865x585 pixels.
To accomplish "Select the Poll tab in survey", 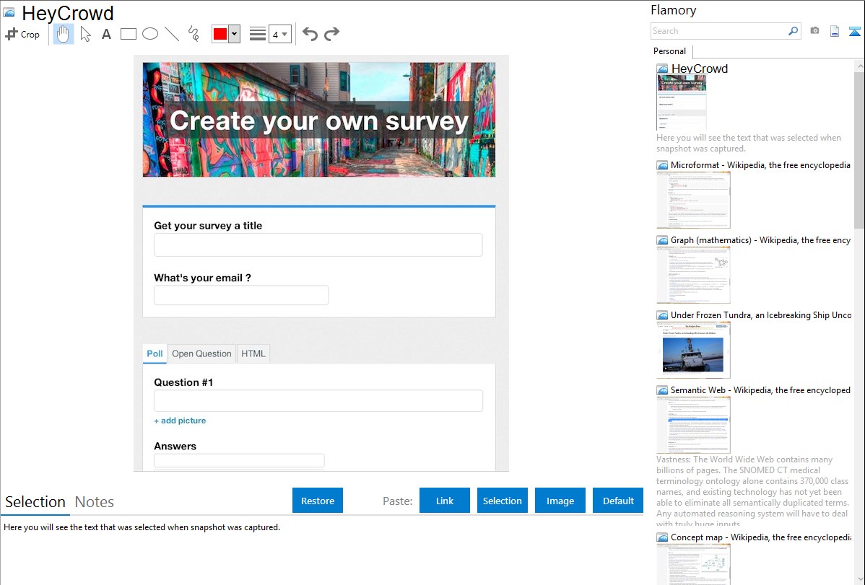I will pos(155,353).
